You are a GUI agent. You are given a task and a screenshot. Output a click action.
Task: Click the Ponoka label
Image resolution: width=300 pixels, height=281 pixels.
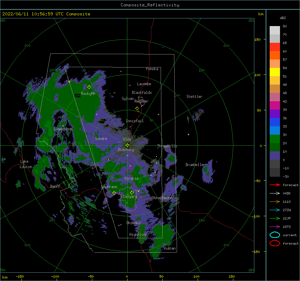coord(152,69)
